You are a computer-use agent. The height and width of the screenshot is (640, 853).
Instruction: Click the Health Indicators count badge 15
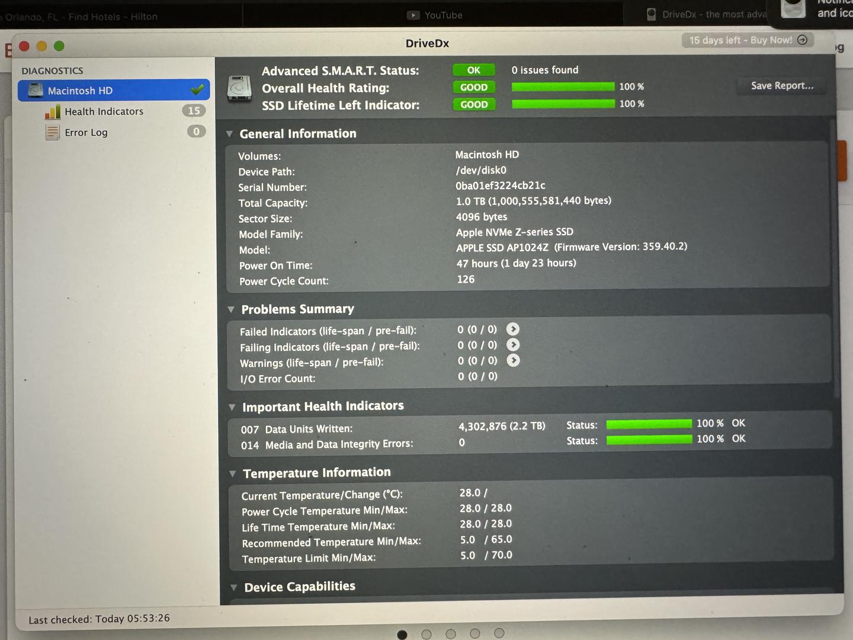pos(194,111)
